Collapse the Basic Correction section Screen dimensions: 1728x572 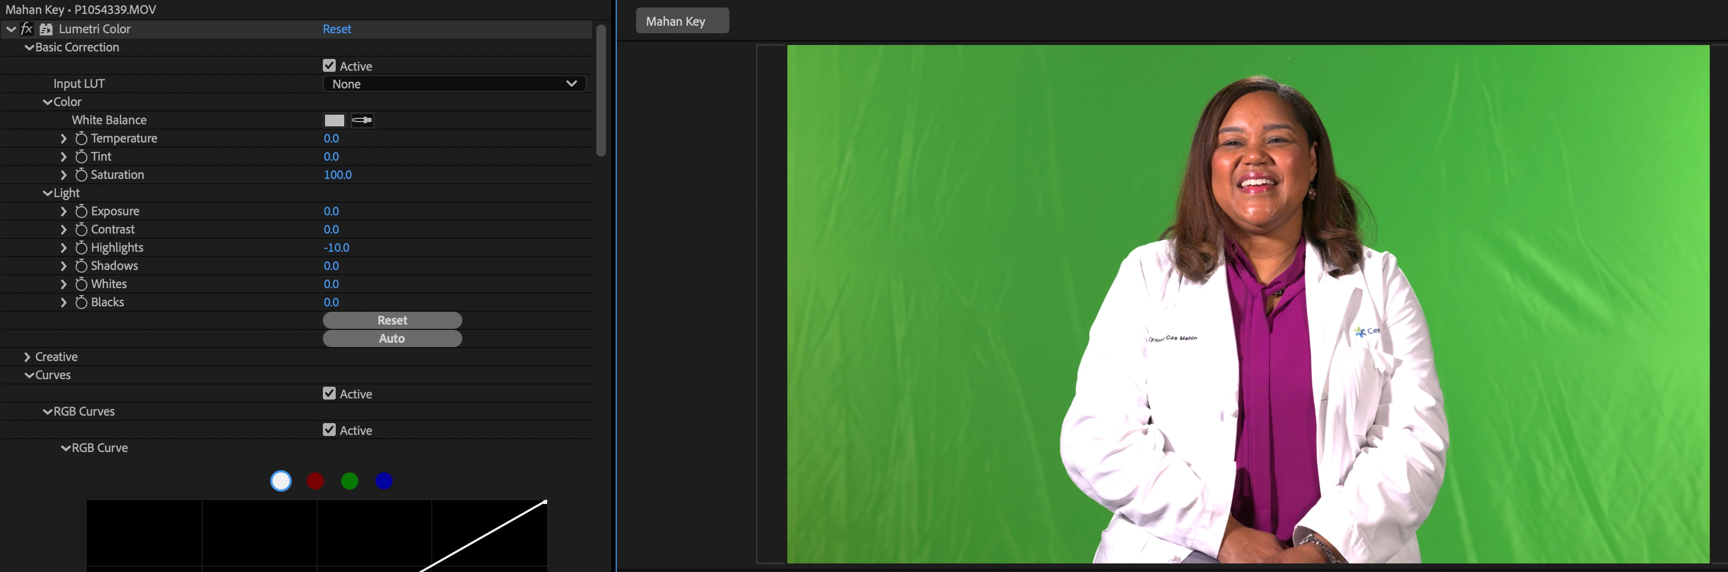coord(29,48)
